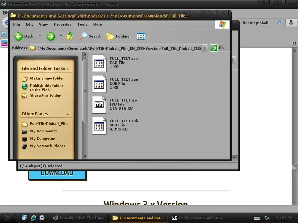This screenshot has height=223, width=298.
Task: Click the Go arrow beside the address bar
Action: pyautogui.click(x=213, y=48)
